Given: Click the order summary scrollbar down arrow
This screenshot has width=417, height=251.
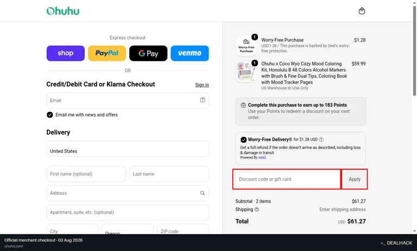Looking at the screenshot, I should pos(414,231).
